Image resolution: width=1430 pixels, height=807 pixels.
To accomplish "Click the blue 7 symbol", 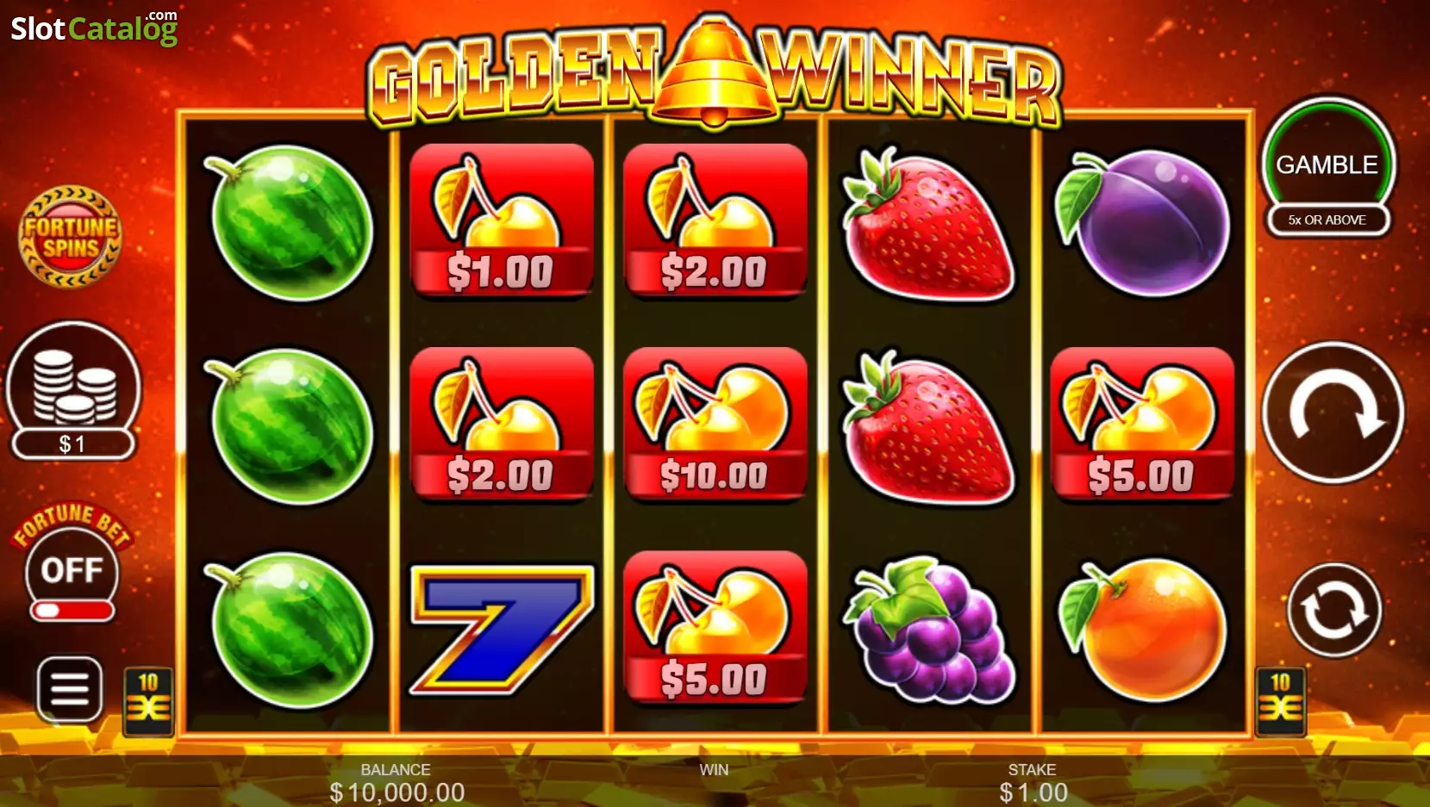I will pyautogui.click(x=502, y=630).
